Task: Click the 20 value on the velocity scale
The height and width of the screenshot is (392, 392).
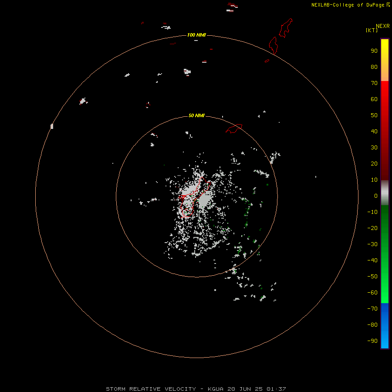Action: click(x=374, y=163)
